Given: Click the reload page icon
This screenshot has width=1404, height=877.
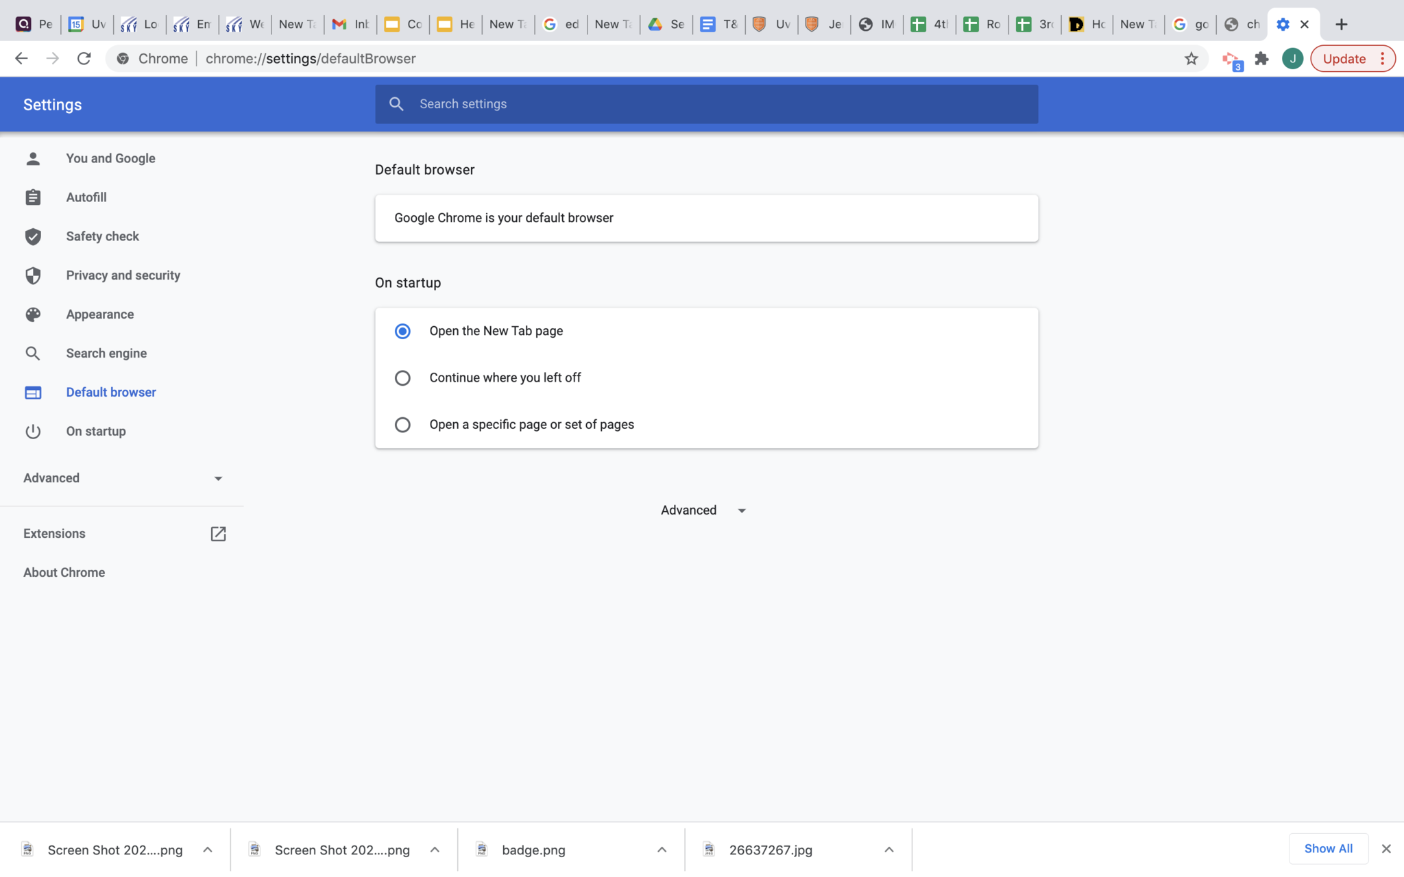Looking at the screenshot, I should pyautogui.click(x=84, y=59).
